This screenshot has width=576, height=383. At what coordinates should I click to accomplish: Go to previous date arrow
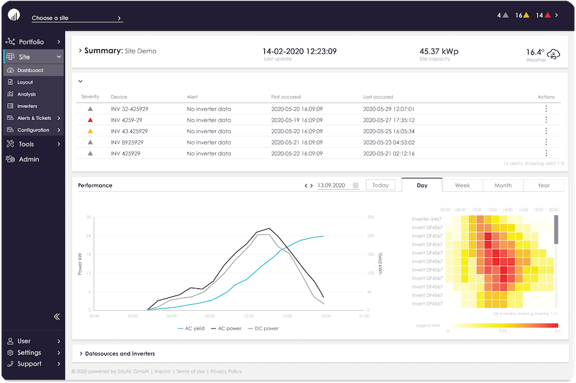(306, 185)
